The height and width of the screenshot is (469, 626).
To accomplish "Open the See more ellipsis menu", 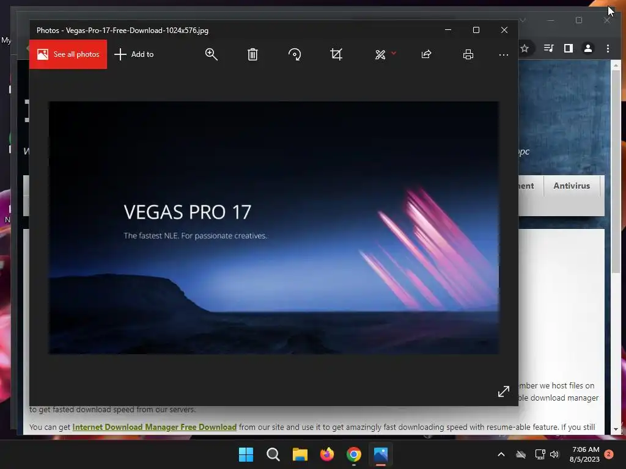I will pyautogui.click(x=504, y=54).
